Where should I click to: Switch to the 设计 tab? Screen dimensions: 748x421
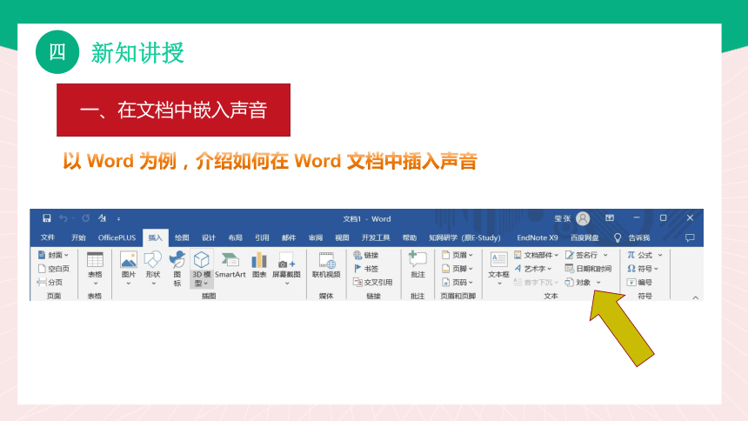click(209, 237)
